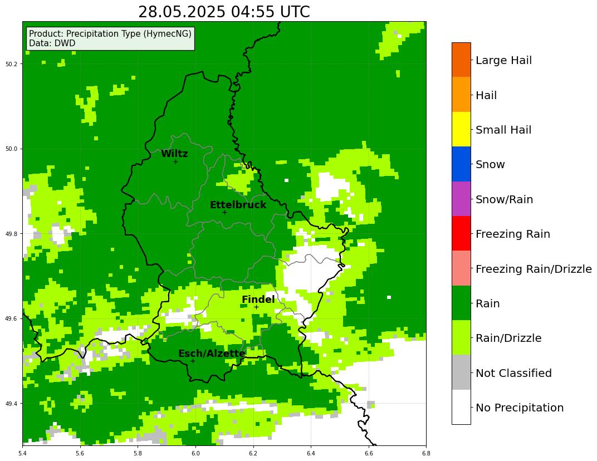
Task: Click the Rain legend label
Action: click(x=487, y=304)
